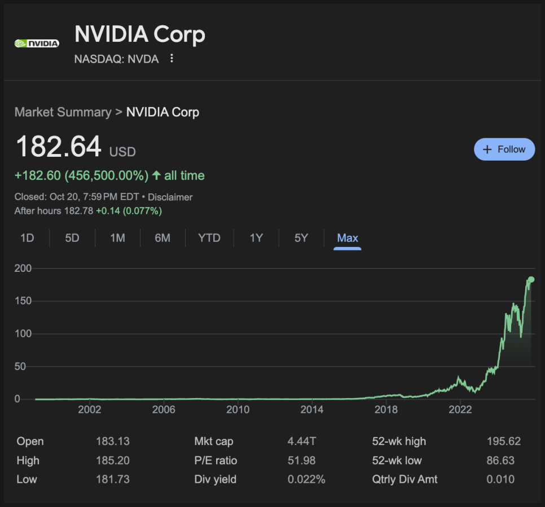This screenshot has height=507, width=545.
Task: Select the 5D time range
Action: click(72, 238)
